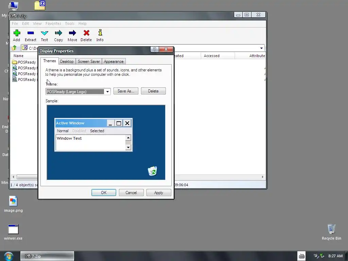Open the View menu in 7-Zip

pos(37,23)
